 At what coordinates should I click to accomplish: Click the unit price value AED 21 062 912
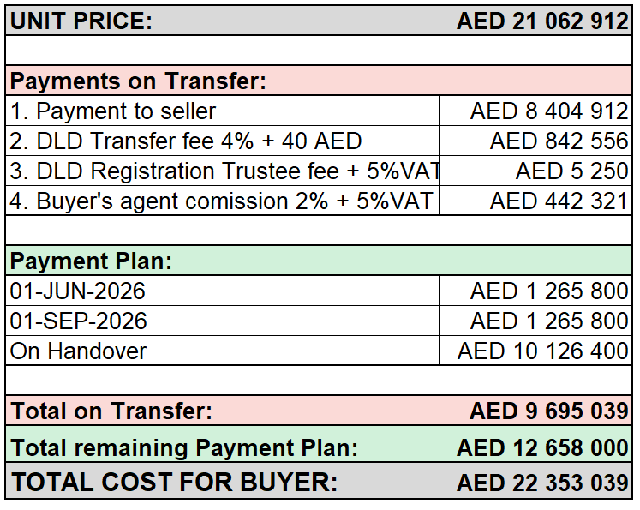click(x=542, y=21)
